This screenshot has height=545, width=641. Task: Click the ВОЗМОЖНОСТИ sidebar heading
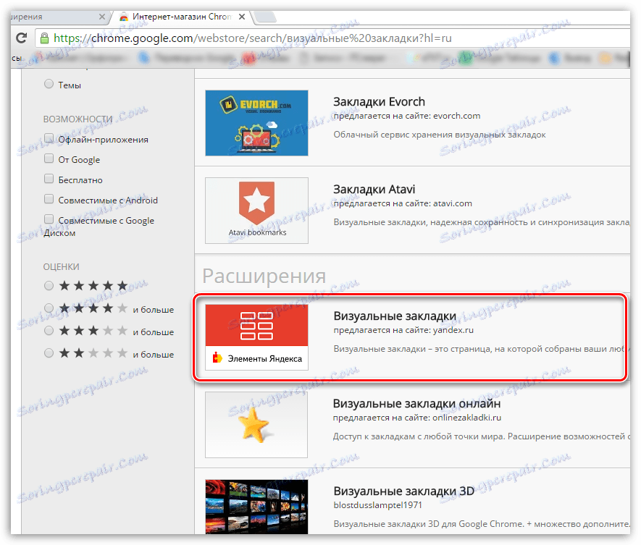tap(77, 119)
